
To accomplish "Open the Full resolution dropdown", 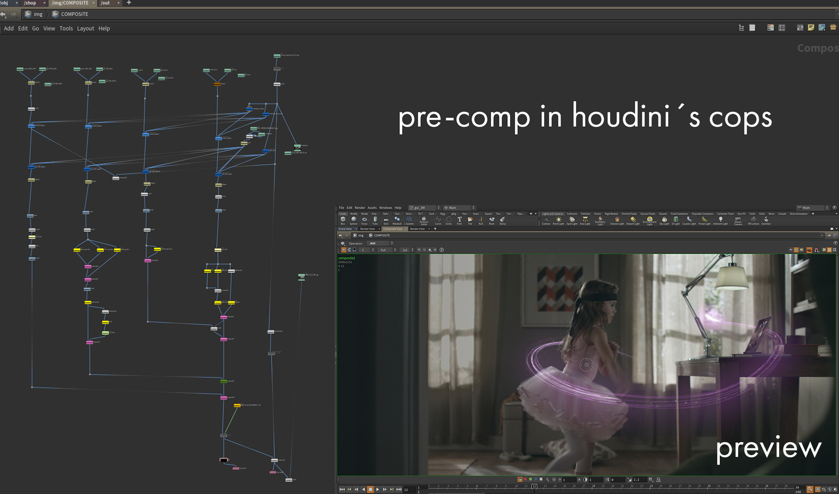I will [387, 250].
